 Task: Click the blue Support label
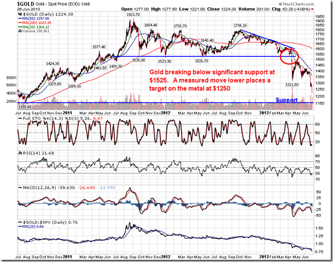pos(288,101)
